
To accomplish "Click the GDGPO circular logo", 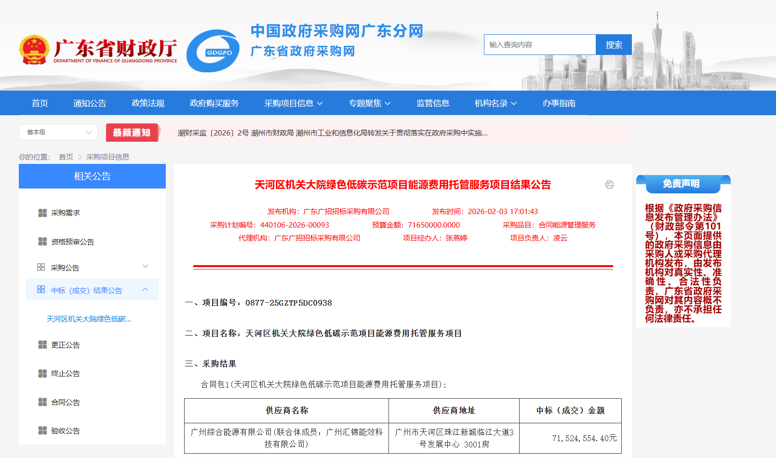I will 214,51.
